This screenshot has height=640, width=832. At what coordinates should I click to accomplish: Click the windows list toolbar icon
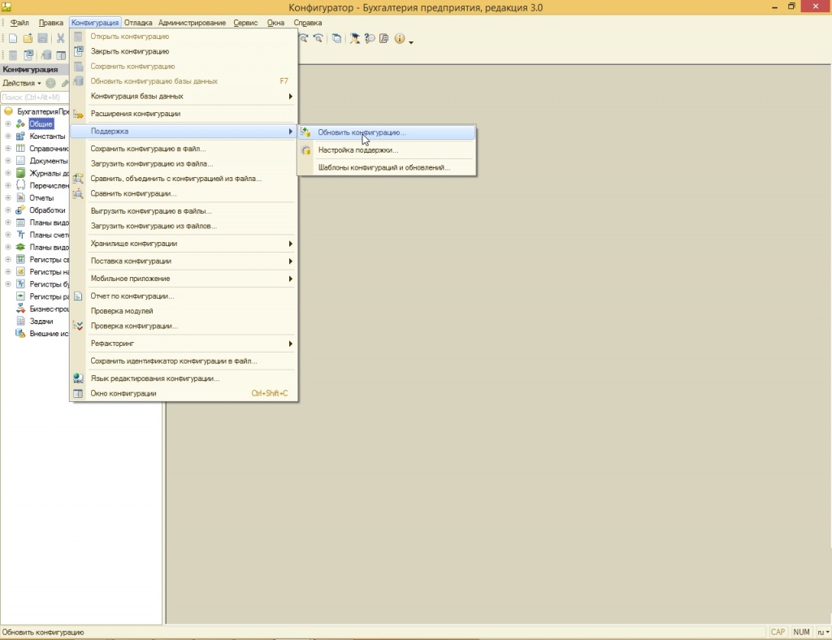tap(336, 38)
